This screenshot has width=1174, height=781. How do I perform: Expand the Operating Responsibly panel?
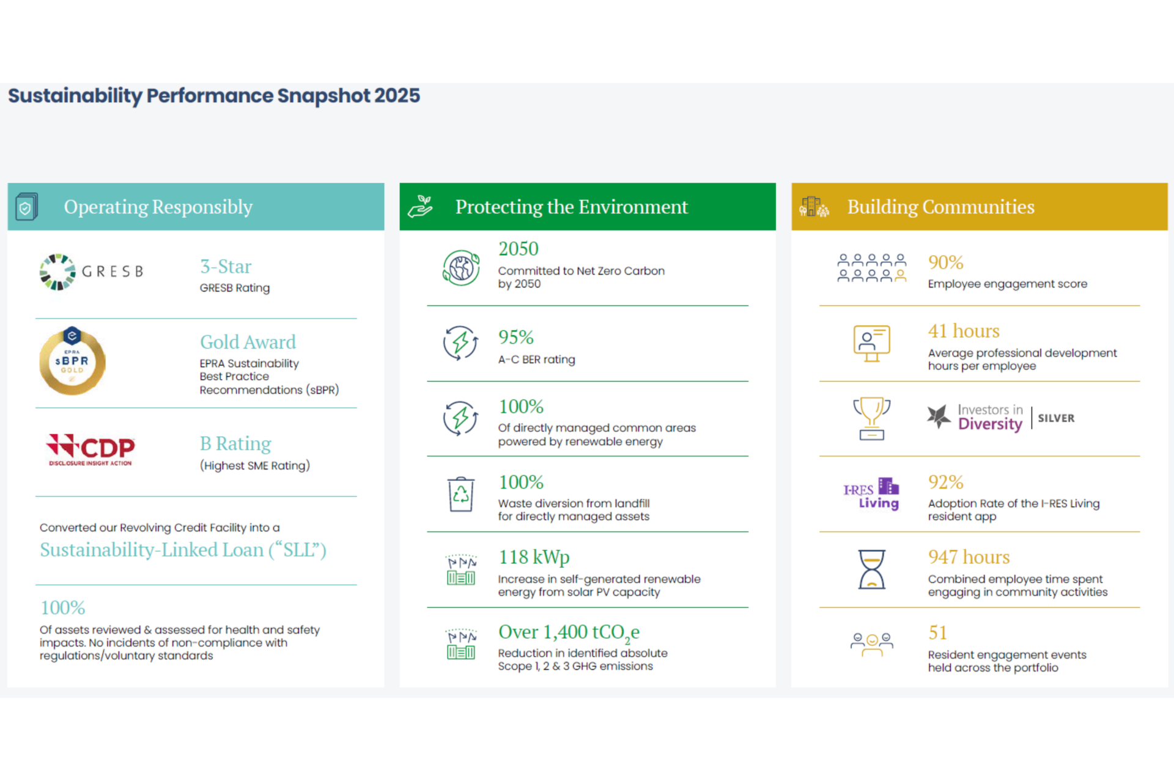(x=158, y=207)
